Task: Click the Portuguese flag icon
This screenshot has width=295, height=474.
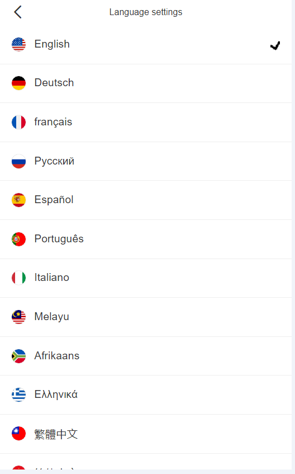Action: (19, 239)
